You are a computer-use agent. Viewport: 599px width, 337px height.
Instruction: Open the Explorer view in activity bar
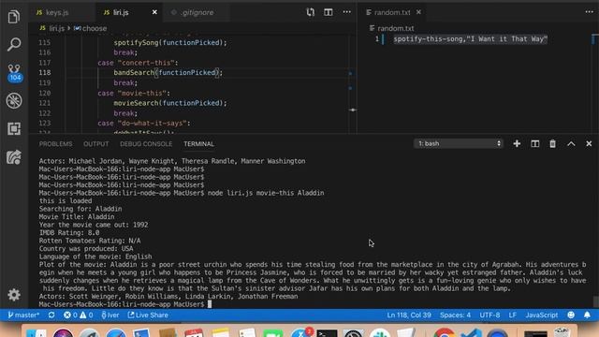(14, 17)
